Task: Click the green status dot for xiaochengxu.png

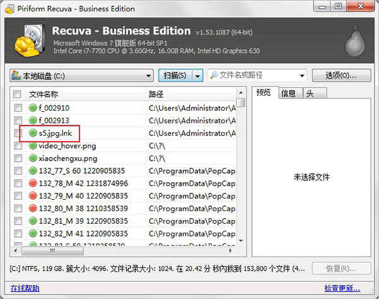Action: pyautogui.click(x=33, y=158)
